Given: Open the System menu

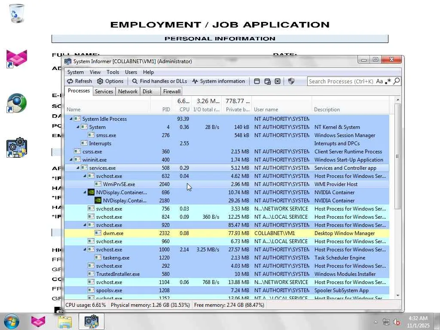Looking at the screenshot, I should [75, 72].
